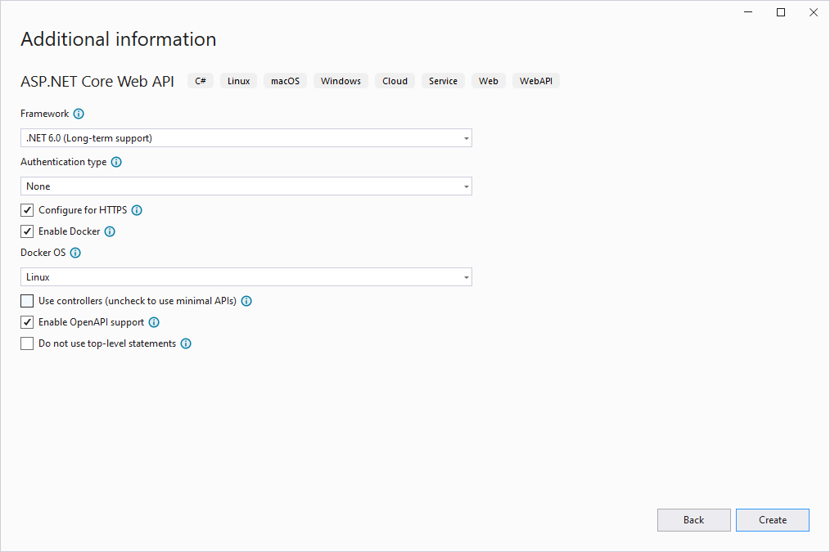
Task: Click info icon beside Enable OpenAPI support
Action: [154, 322]
